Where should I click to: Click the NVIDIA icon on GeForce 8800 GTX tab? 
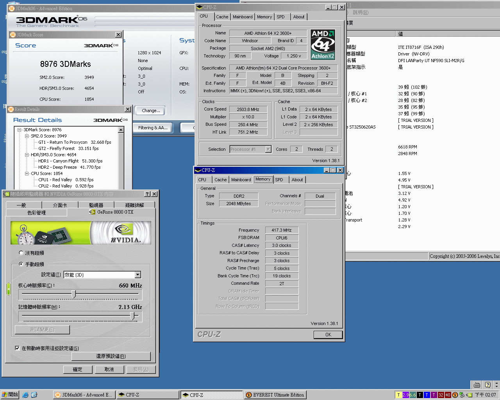click(x=92, y=212)
